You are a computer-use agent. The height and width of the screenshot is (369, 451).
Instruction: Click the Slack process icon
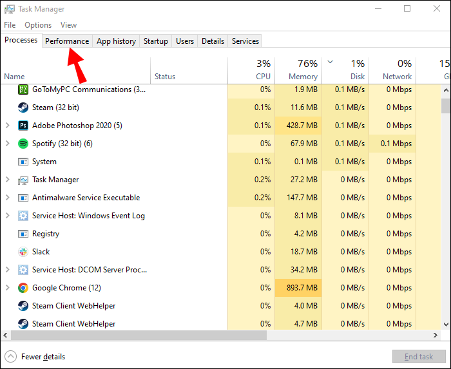pyautogui.click(x=23, y=252)
